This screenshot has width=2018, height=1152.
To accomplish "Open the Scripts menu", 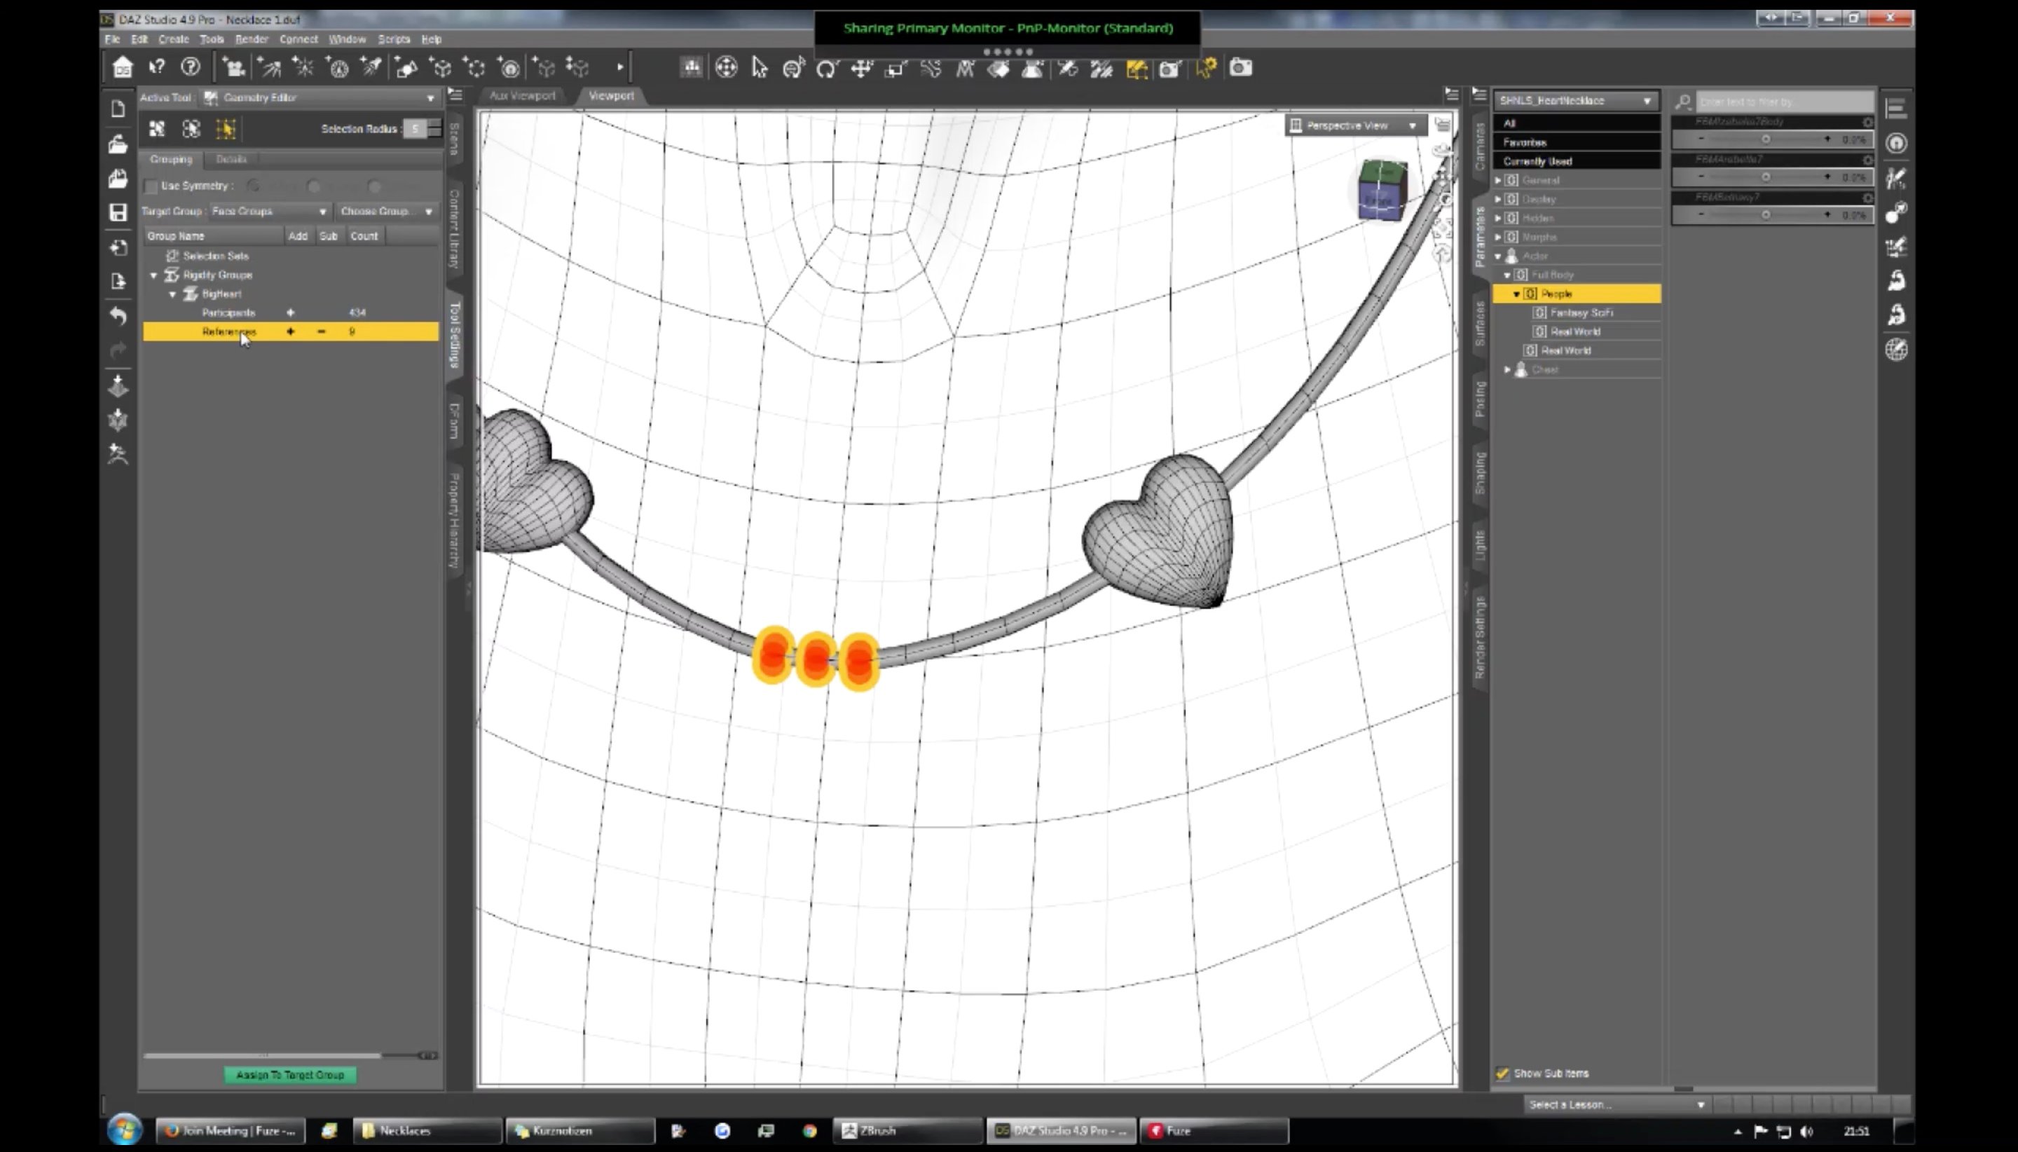I will click(394, 39).
